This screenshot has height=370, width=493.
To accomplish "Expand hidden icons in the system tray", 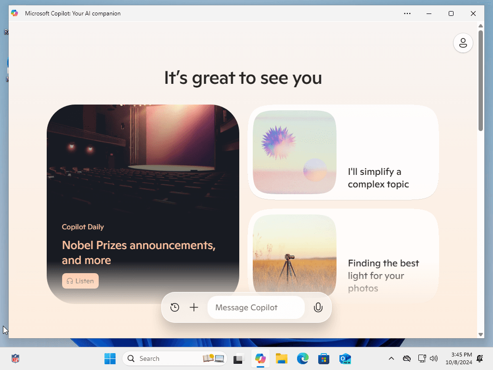I will [x=391, y=358].
